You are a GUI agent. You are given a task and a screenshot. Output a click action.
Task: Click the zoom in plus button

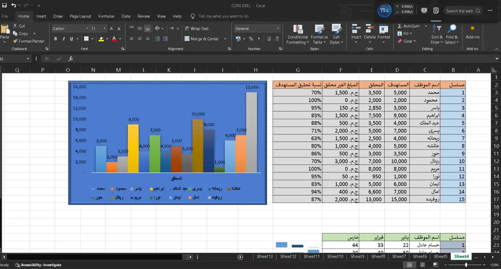[484, 265]
